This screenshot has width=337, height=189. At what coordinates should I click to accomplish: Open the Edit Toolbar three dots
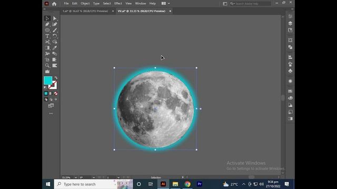pyautogui.click(x=51, y=113)
